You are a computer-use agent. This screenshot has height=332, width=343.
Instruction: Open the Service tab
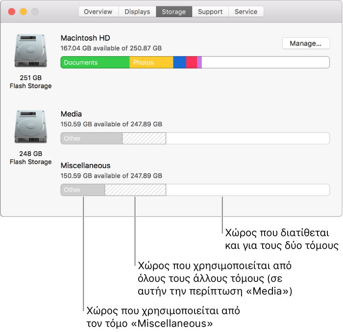[246, 12]
